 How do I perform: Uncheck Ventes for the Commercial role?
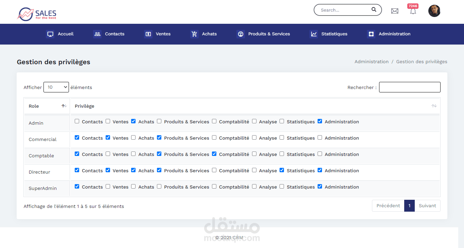pyautogui.click(x=108, y=138)
